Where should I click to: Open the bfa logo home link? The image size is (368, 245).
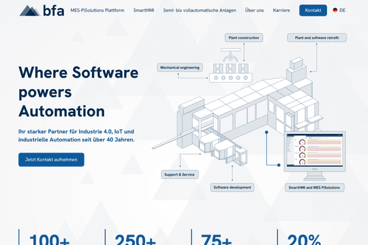pos(42,11)
